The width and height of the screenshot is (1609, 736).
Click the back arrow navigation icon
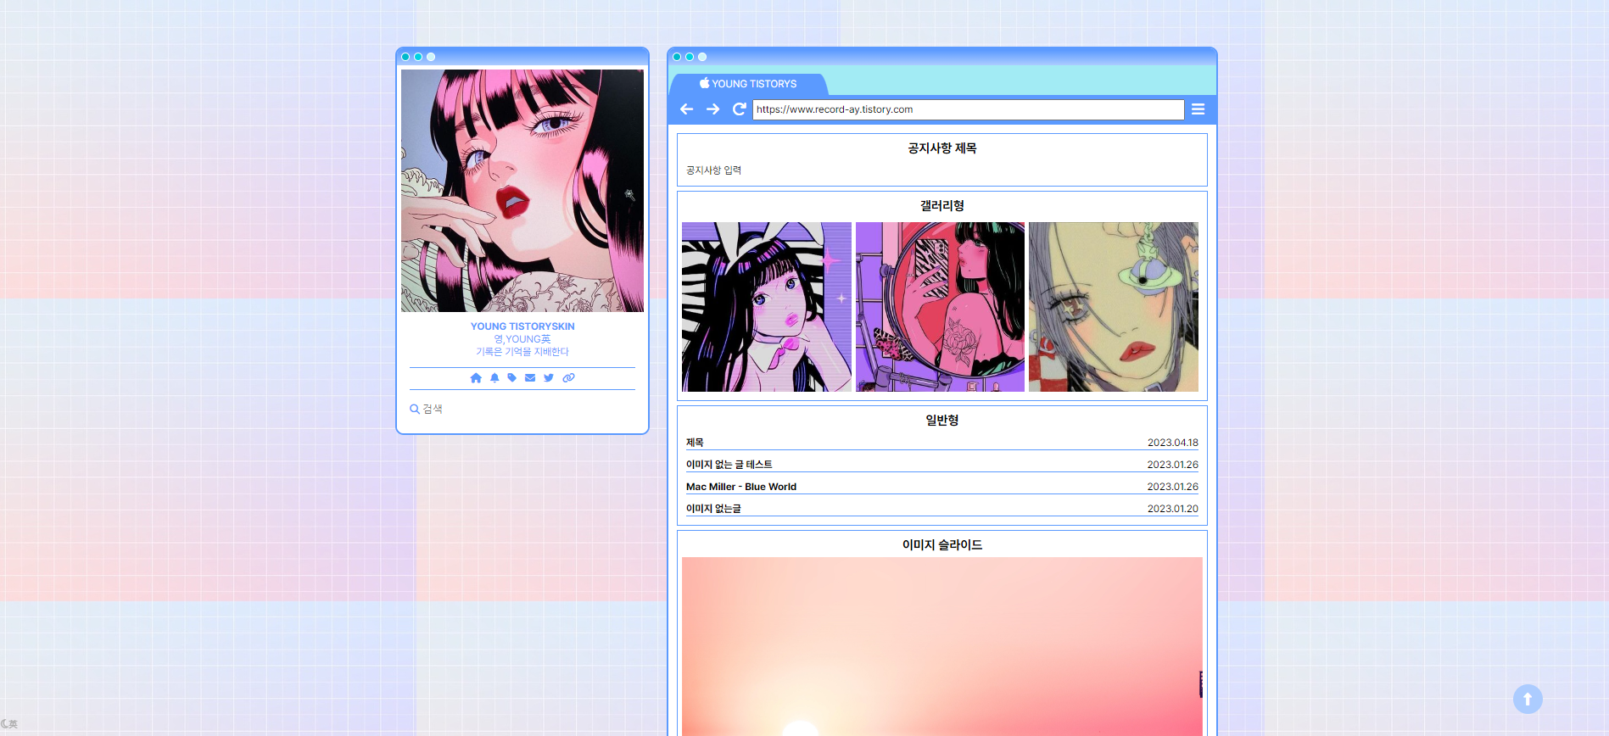point(687,109)
